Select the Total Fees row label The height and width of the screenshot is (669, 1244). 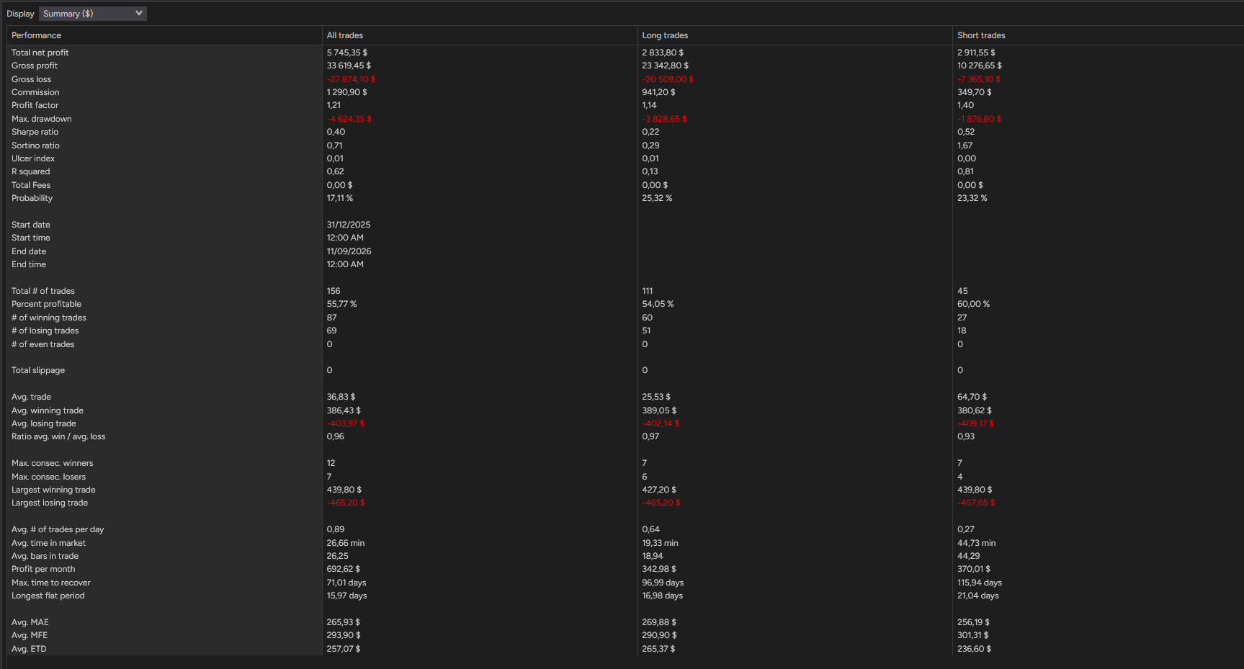coord(31,185)
